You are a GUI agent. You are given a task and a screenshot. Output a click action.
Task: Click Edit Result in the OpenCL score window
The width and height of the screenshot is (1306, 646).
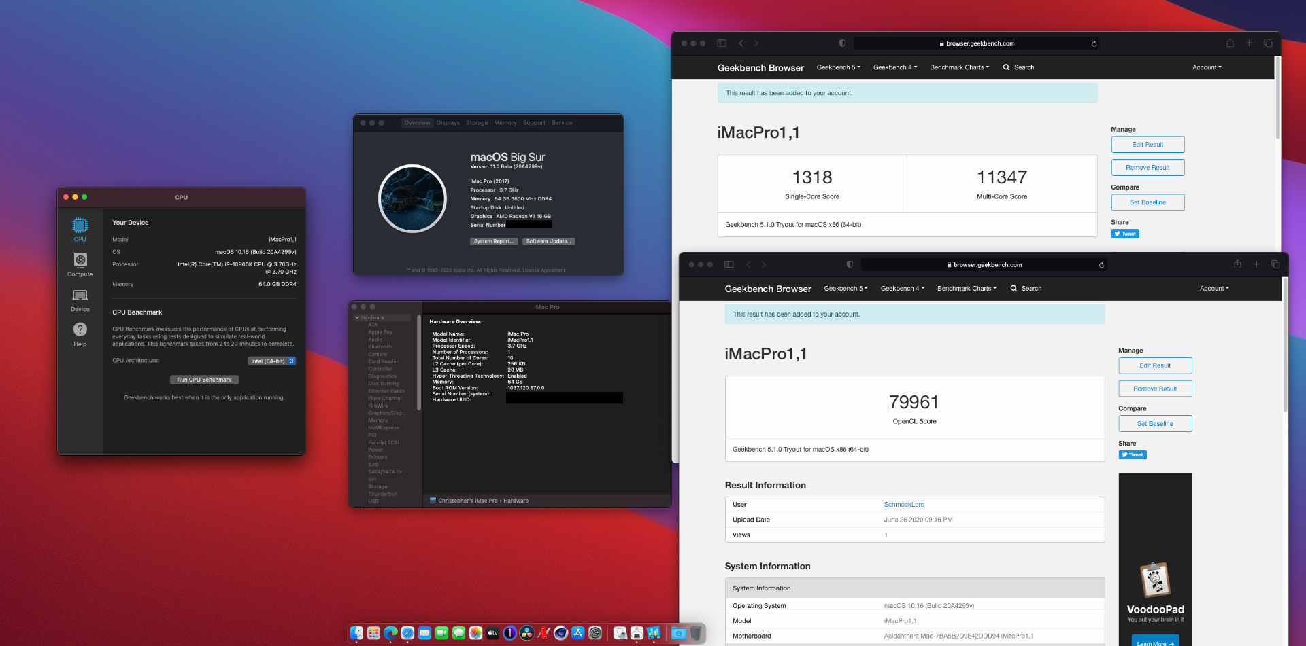point(1155,365)
